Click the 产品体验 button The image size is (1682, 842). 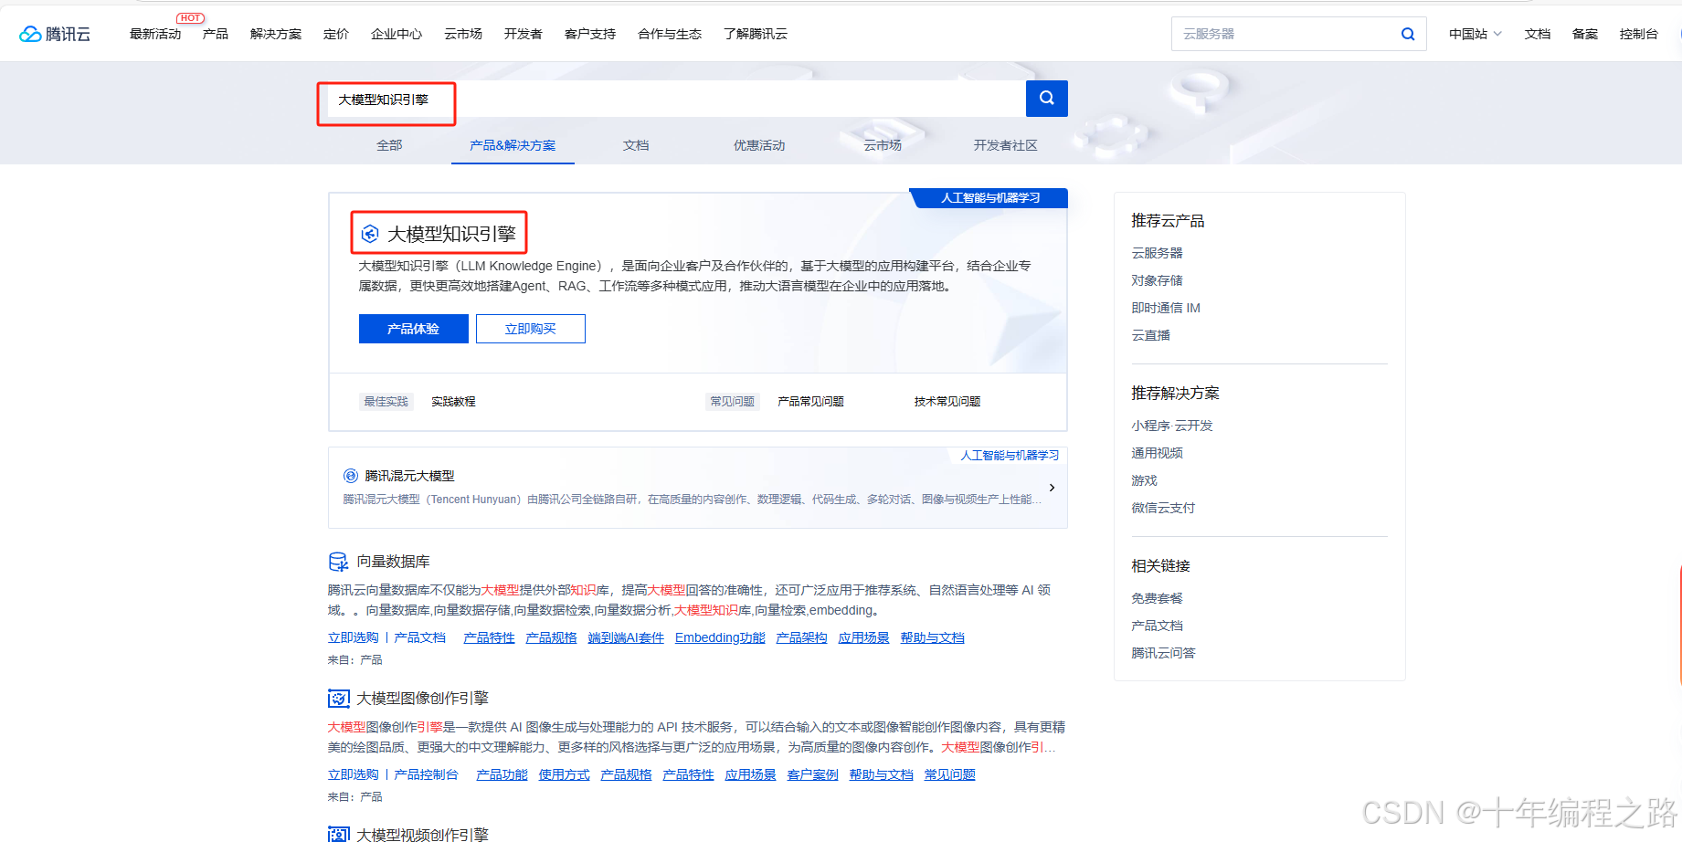[x=414, y=329]
